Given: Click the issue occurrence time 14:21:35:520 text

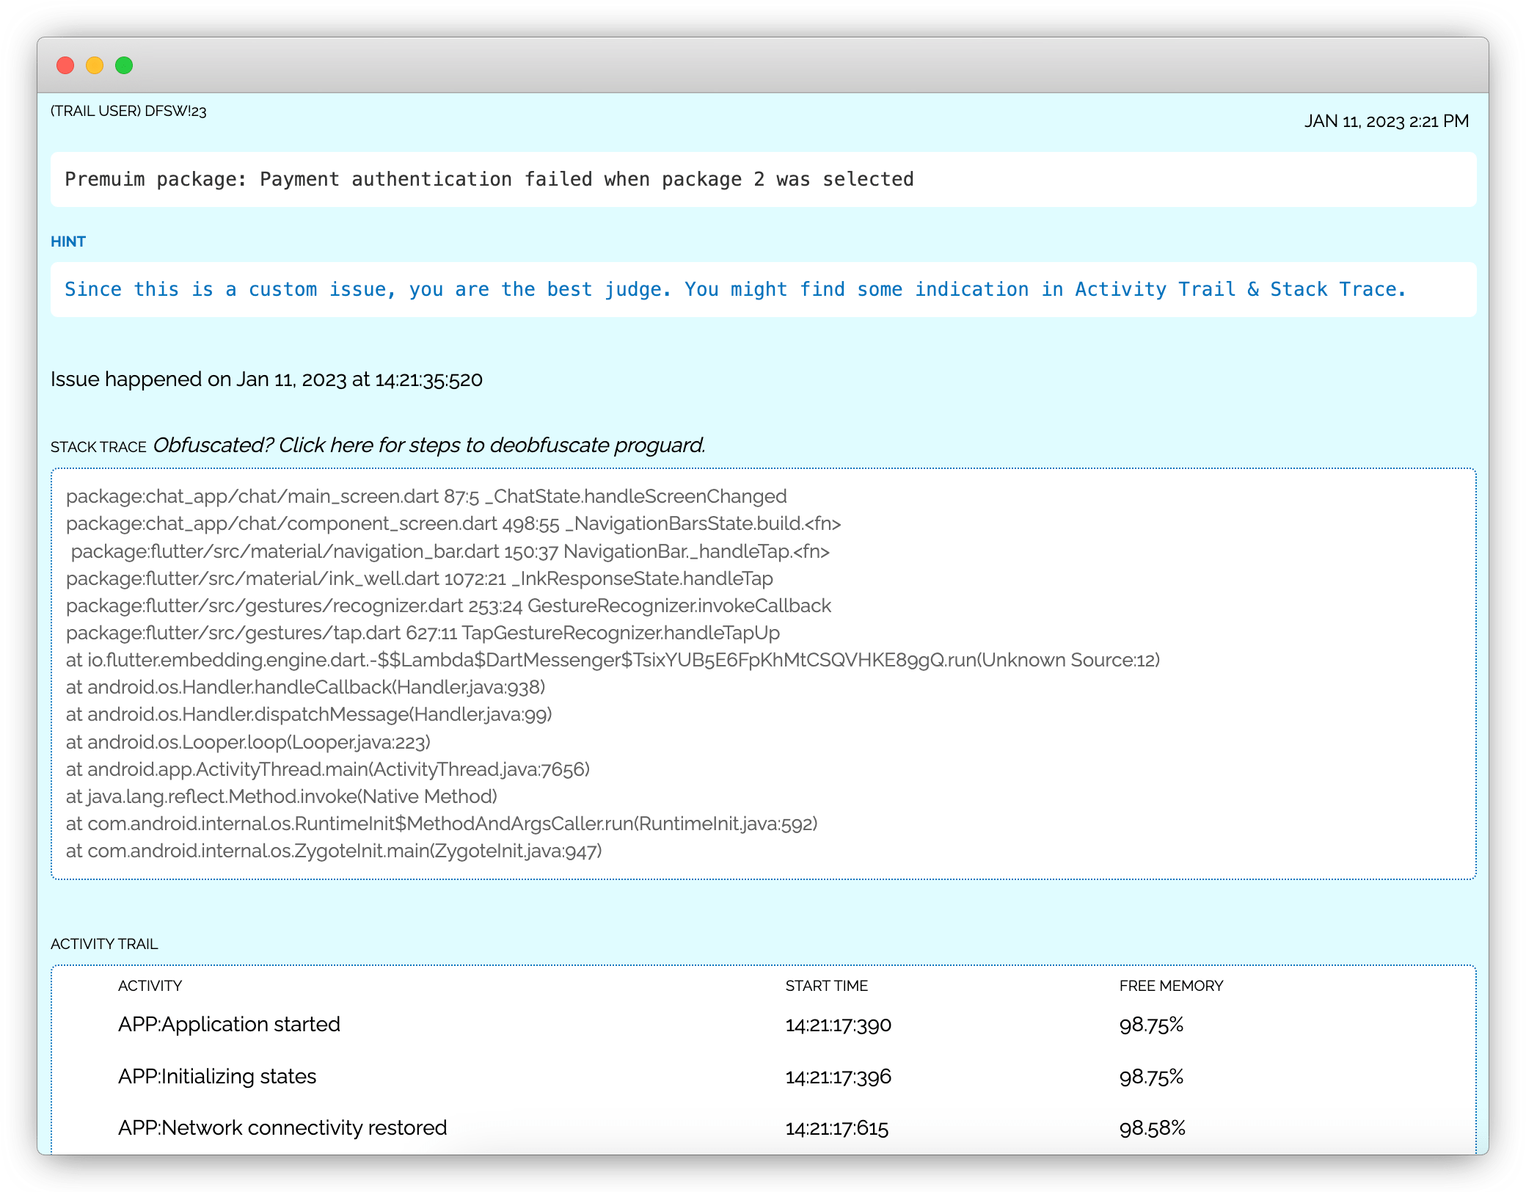Looking at the screenshot, I should coord(266,379).
